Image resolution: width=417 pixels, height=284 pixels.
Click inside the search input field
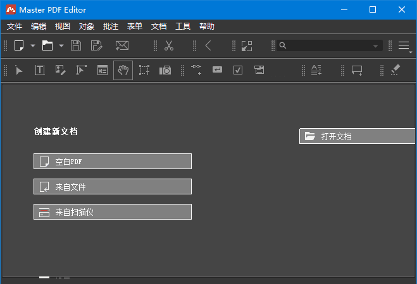pos(328,45)
